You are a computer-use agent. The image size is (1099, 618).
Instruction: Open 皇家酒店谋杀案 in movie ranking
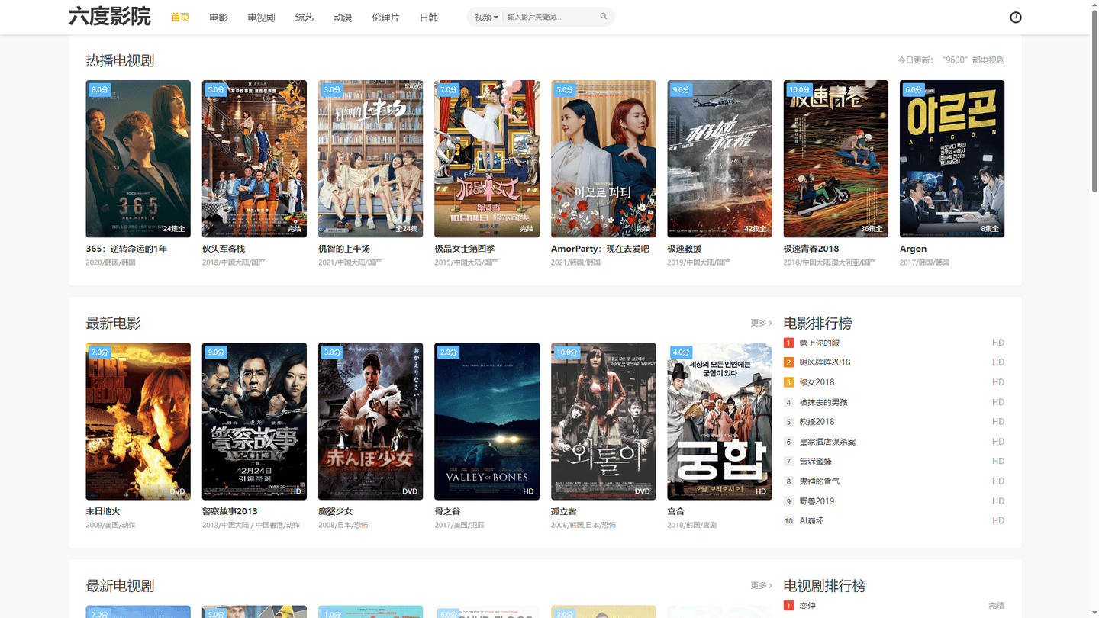pos(827,442)
